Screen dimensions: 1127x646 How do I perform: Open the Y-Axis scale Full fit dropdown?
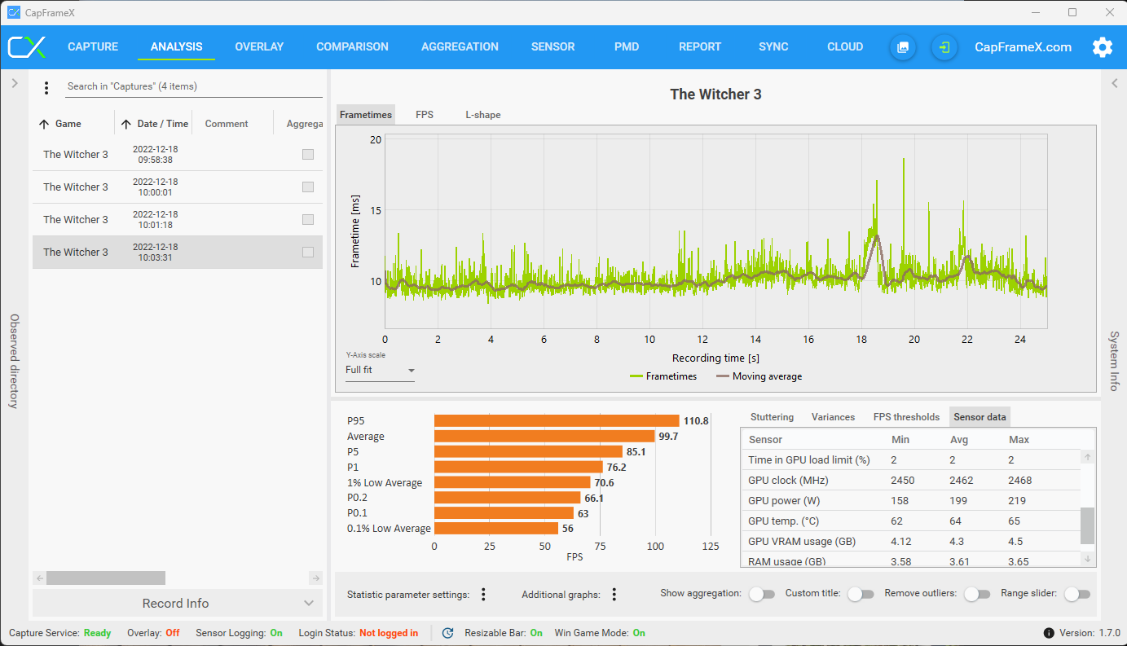click(x=380, y=371)
